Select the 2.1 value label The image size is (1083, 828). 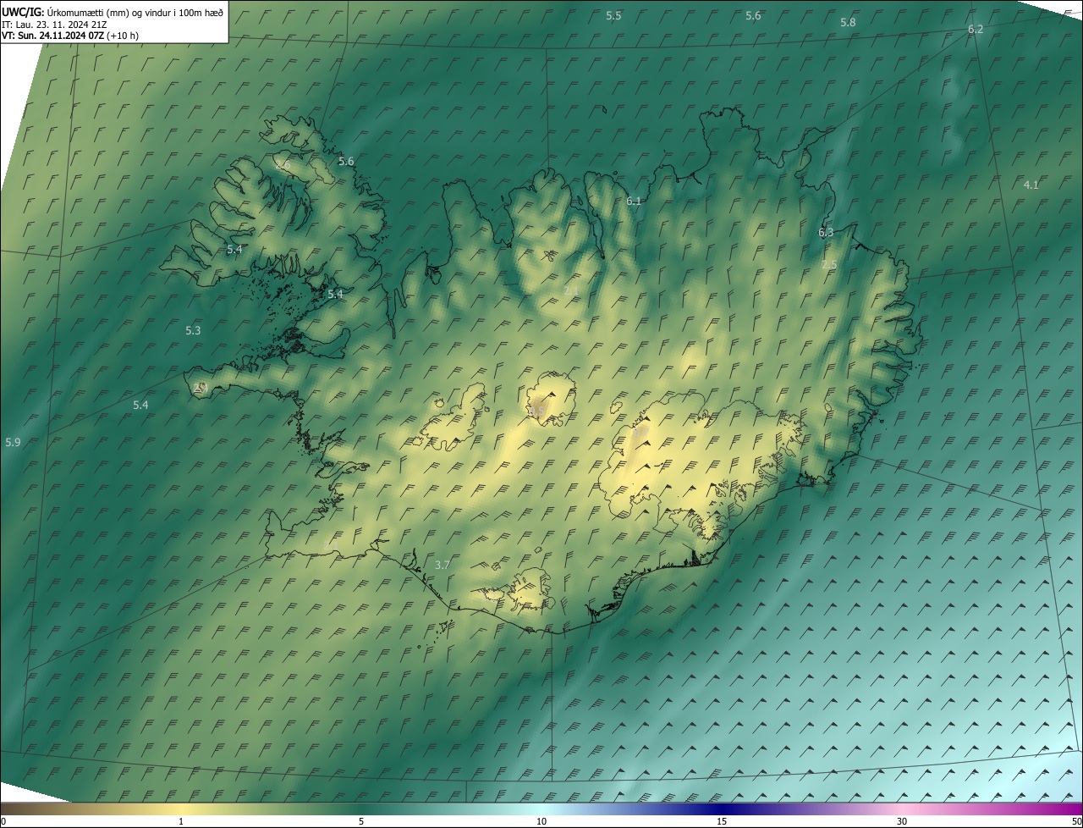click(571, 291)
